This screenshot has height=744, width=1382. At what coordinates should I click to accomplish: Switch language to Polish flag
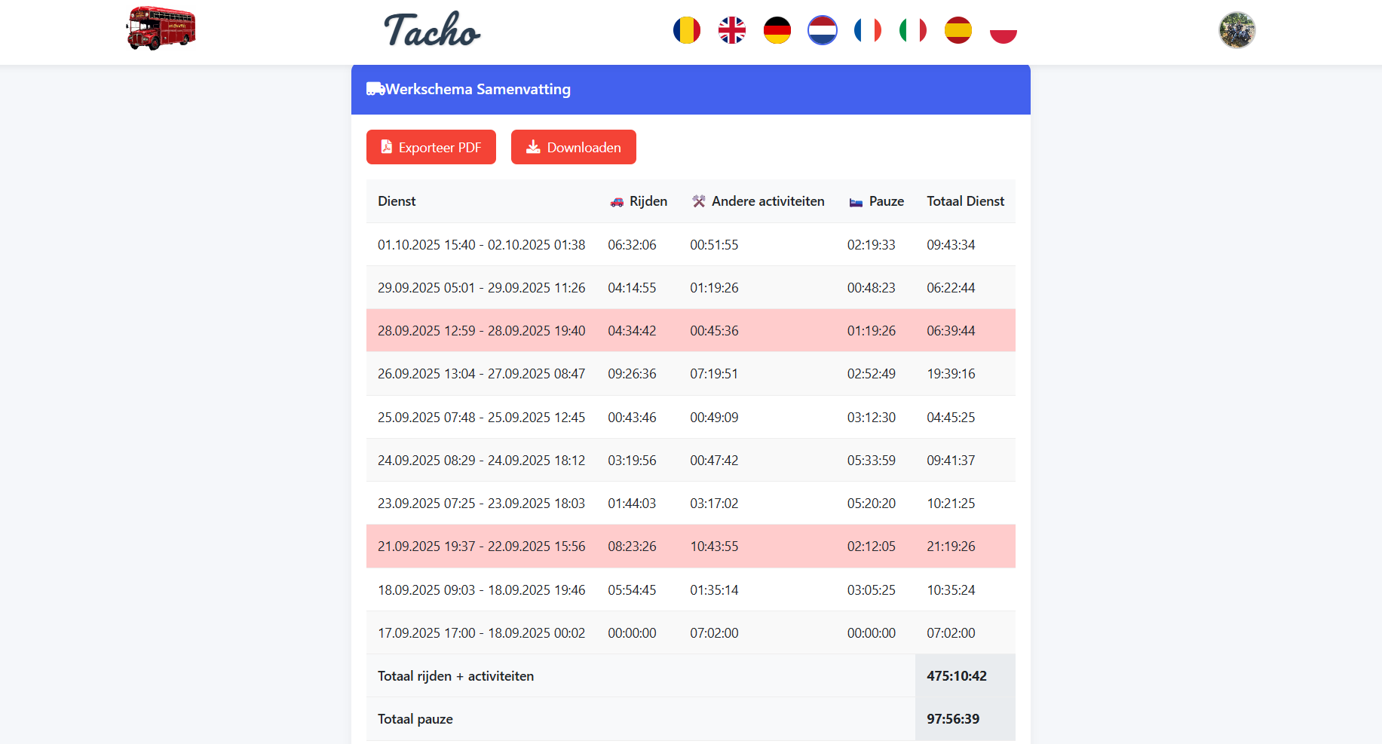pyautogui.click(x=1003, y=30)
